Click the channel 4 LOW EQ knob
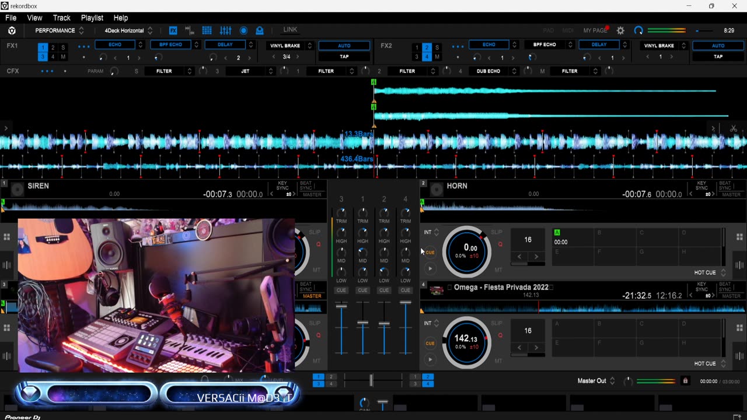 click(x=405, y=272)
